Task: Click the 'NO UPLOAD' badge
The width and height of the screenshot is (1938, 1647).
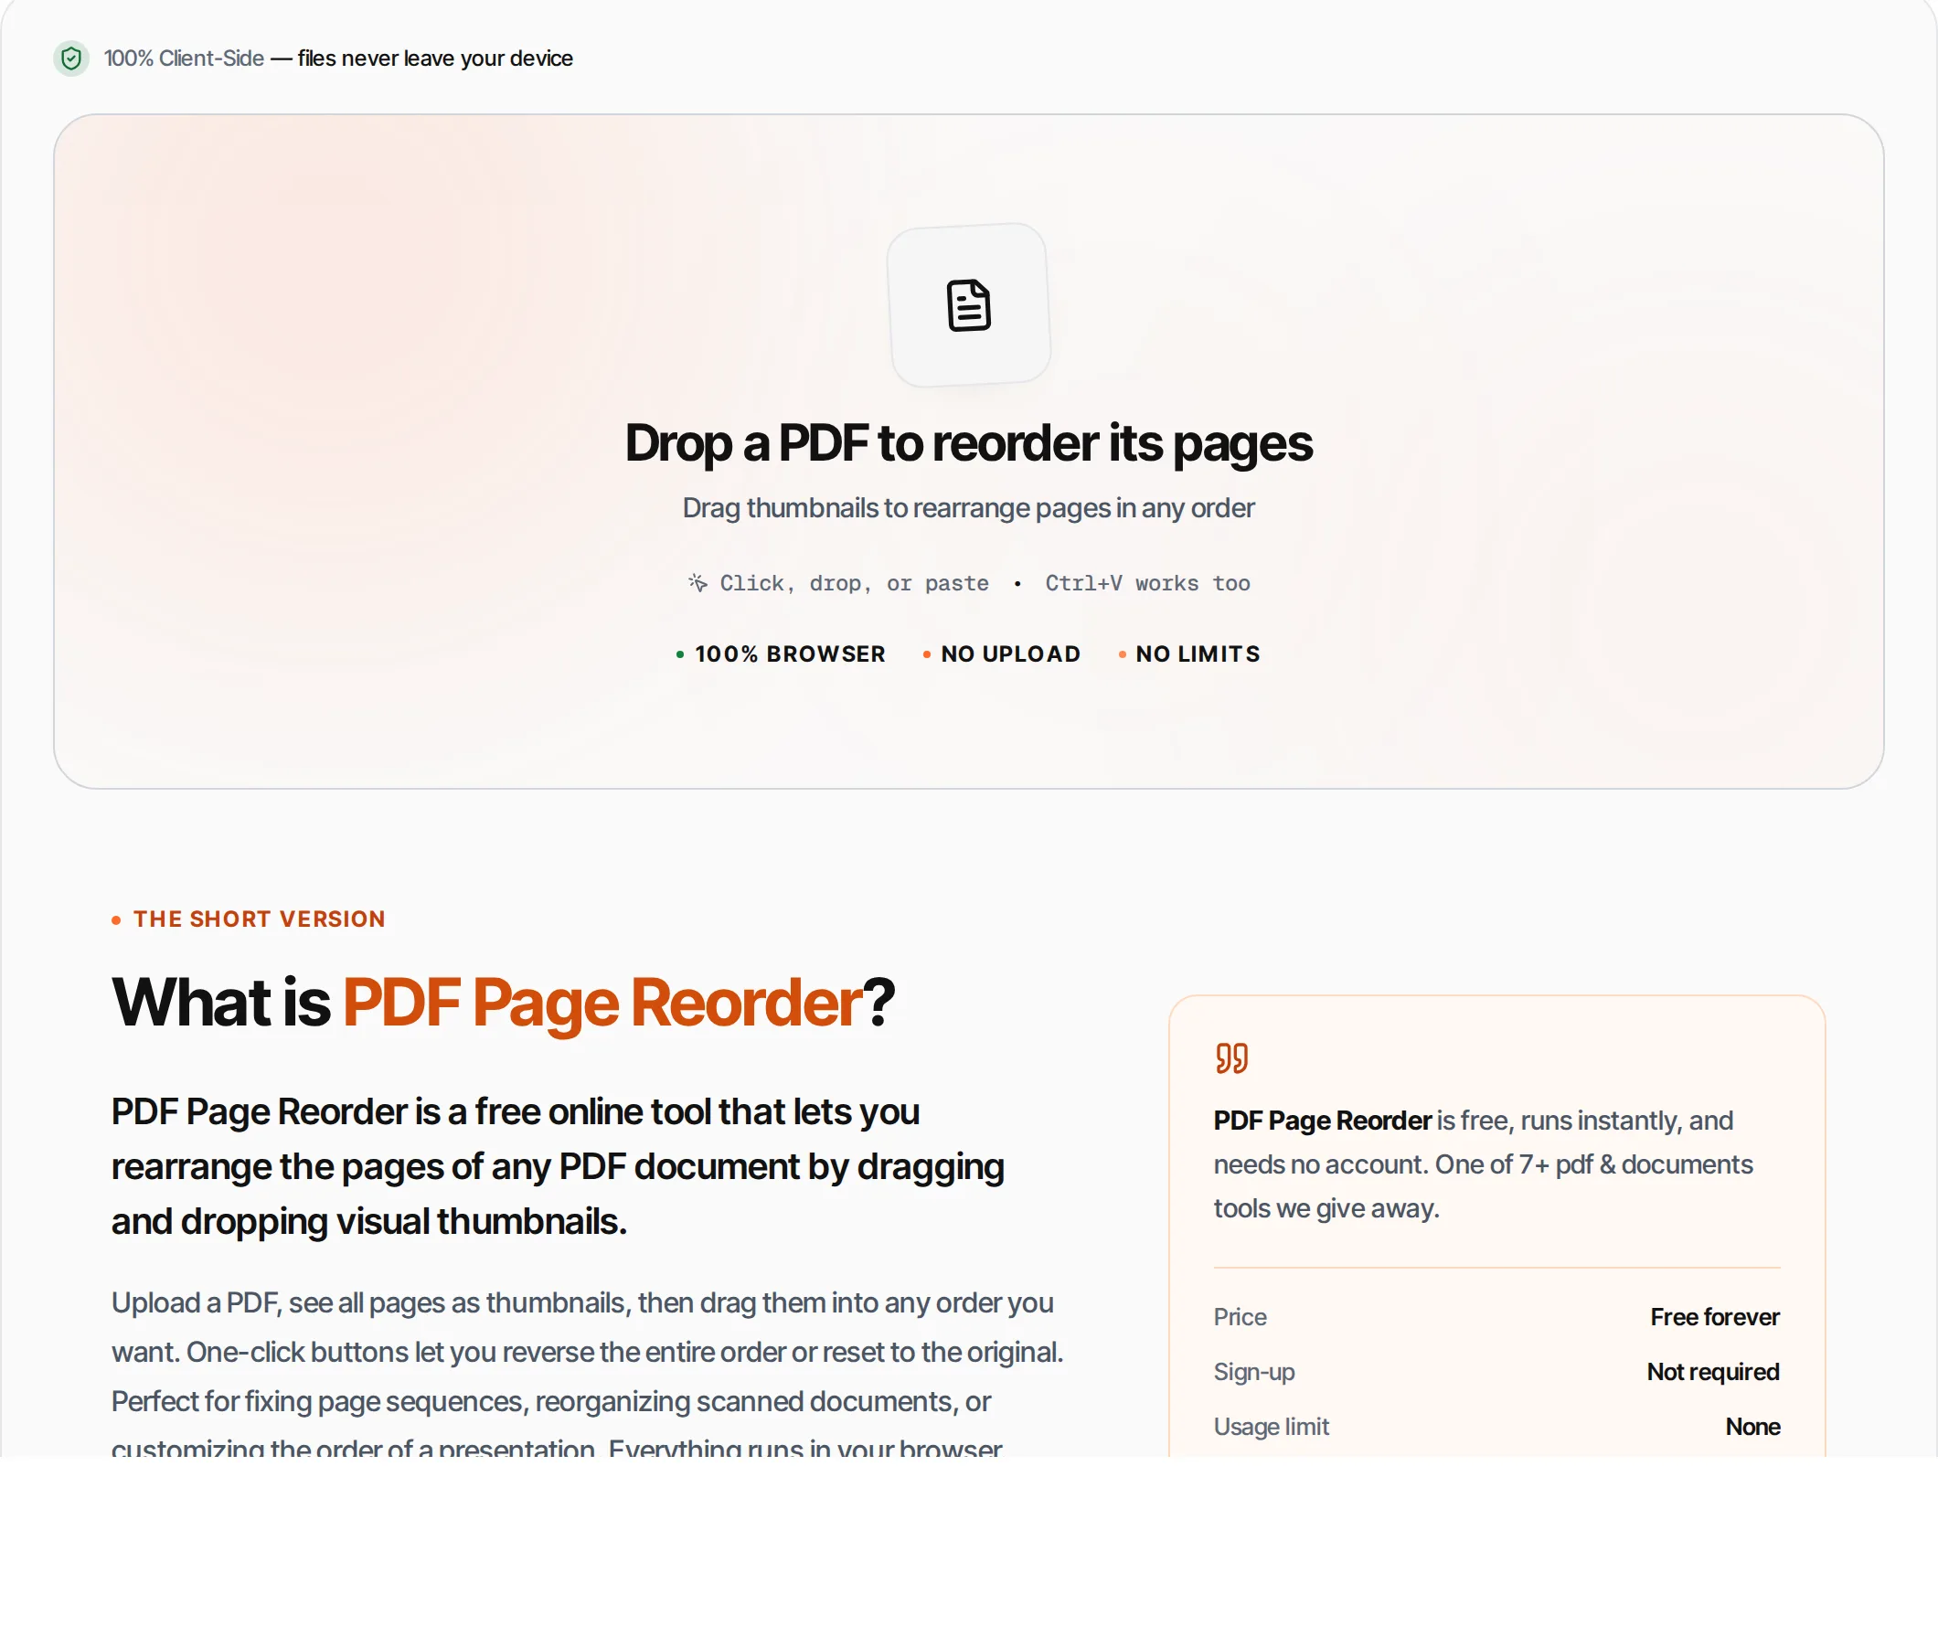Action: tap(1001, 653)
